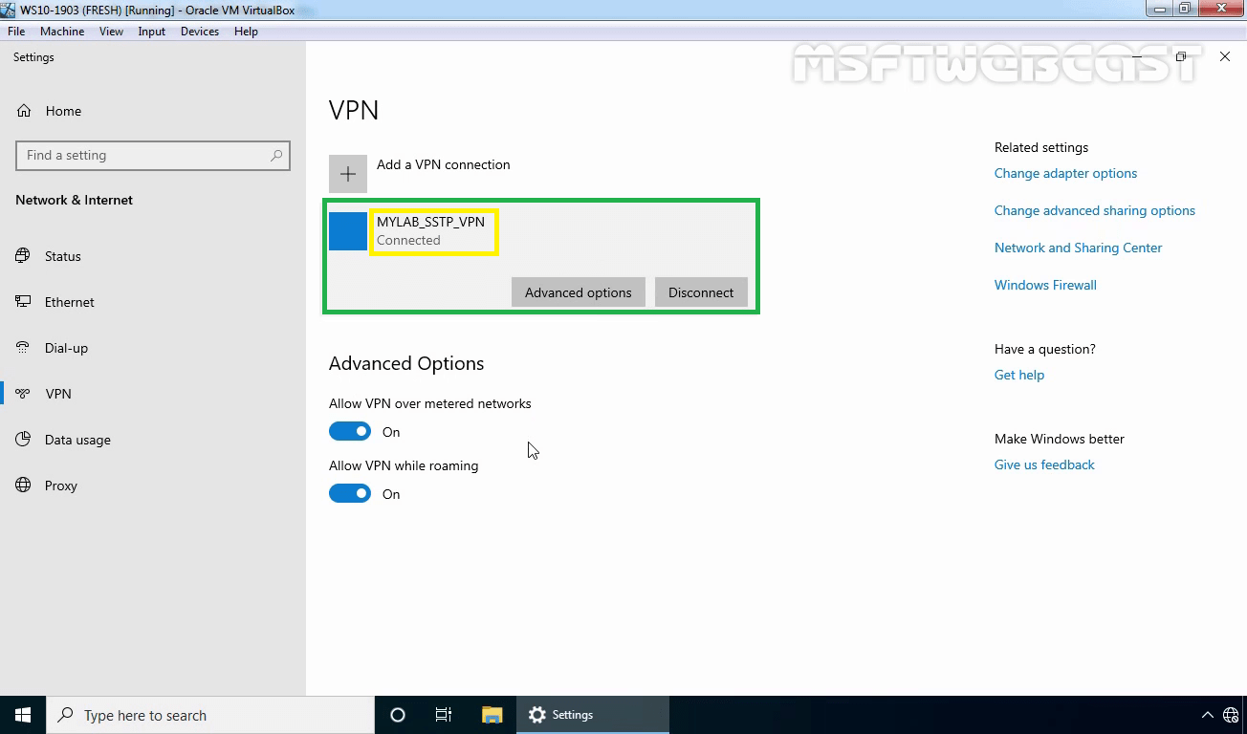Click the plus icon to add VPN

348,174
